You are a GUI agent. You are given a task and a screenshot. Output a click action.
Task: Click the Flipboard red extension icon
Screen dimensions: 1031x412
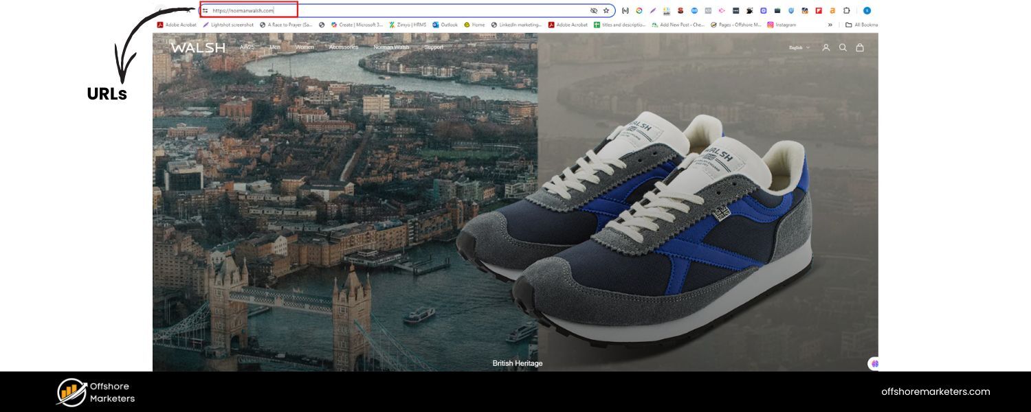point(819,11)
